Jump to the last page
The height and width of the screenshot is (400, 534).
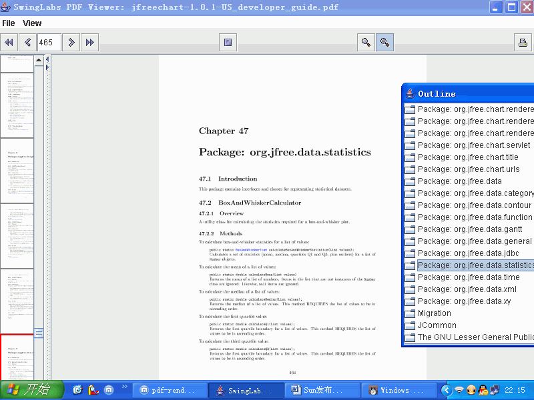coord(90,43)
